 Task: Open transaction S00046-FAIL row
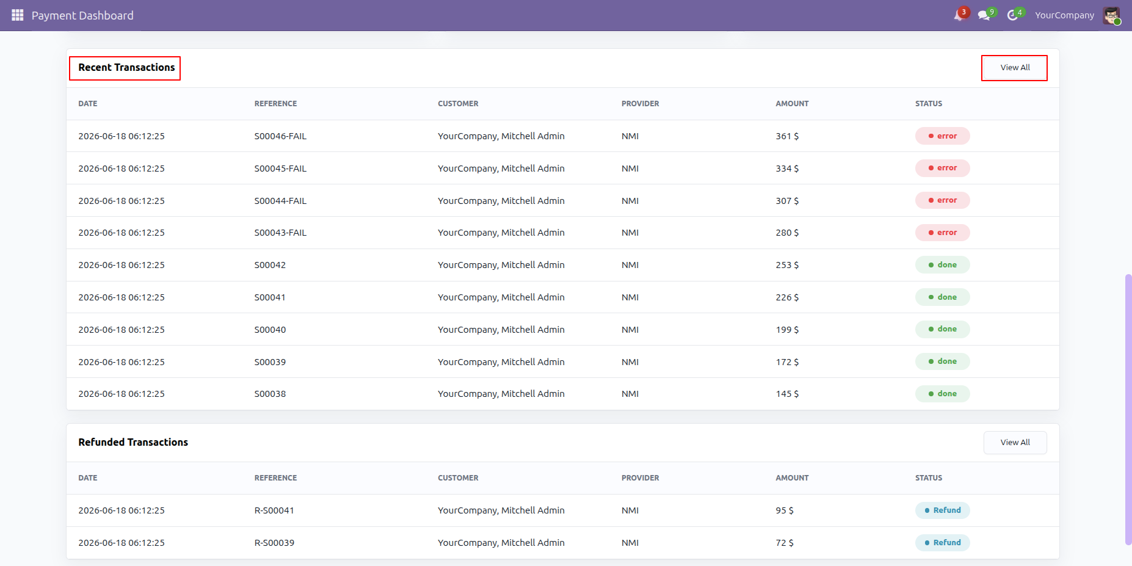point(562,136)
